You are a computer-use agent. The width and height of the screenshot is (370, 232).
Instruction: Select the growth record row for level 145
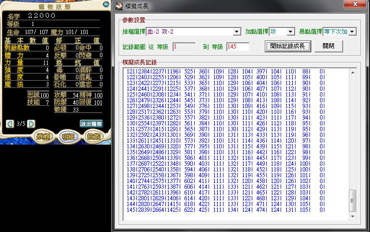tap(225, 210)
